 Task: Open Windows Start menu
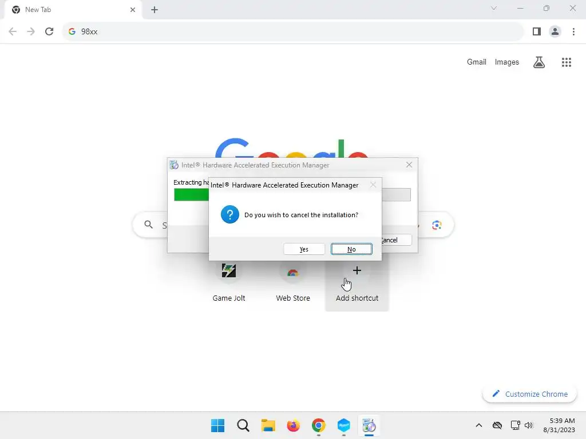tap(217, 425)
